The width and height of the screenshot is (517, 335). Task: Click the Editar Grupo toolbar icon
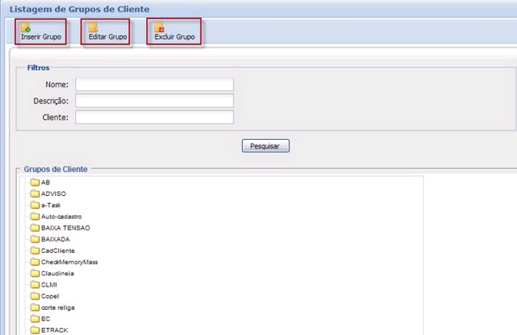click(x=93, y=28)
